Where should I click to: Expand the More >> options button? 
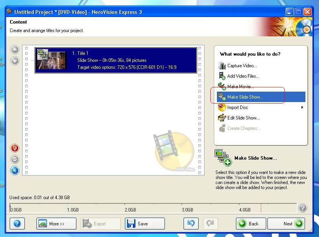56,223
